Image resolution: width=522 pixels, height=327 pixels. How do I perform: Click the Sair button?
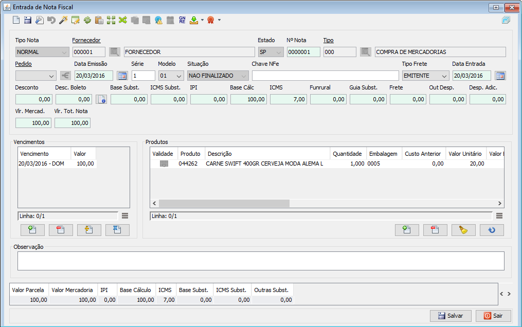pos(493,316)
